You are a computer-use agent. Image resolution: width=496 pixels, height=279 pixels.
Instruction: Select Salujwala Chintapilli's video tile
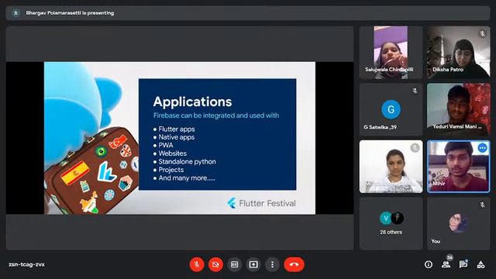point(391,53)
